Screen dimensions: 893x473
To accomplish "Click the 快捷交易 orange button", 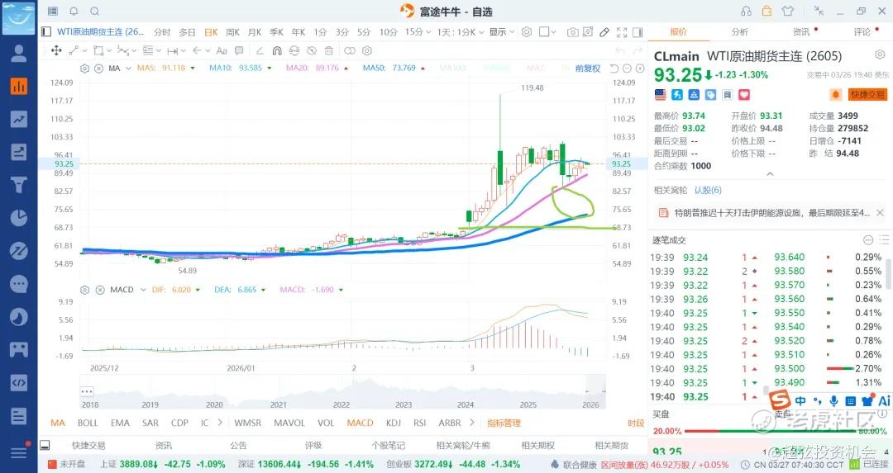I will (867, 95).
